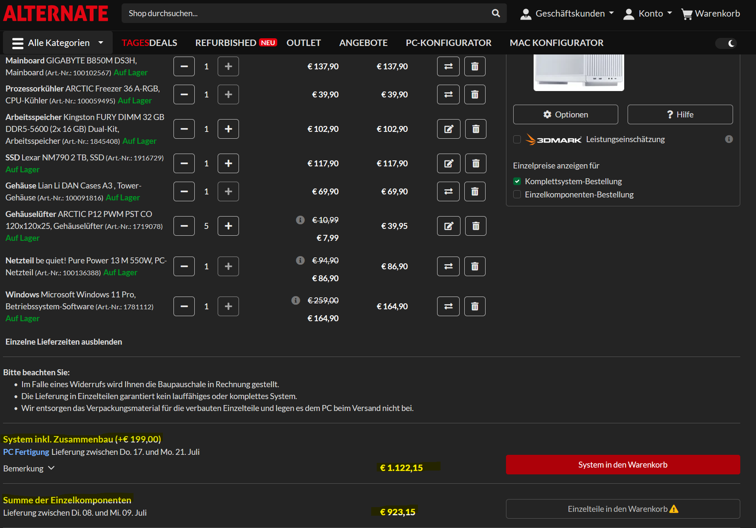This screenshot has width=756, height=528.
Task: Open the Konto dropdown
Action: pyautogui.click(x=648, y=14)
